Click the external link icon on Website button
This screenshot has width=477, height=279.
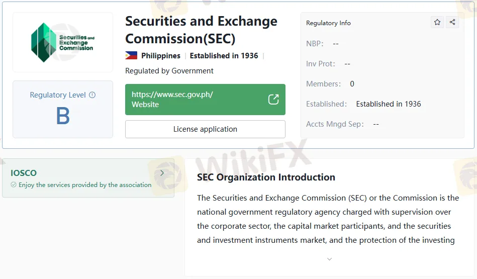[273, 100]
